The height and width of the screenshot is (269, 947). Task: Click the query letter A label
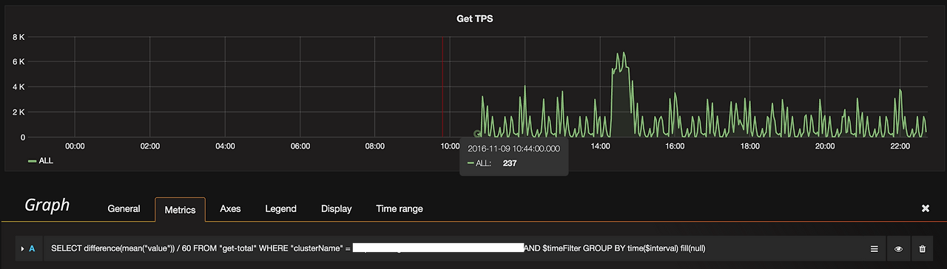[32, 249]
